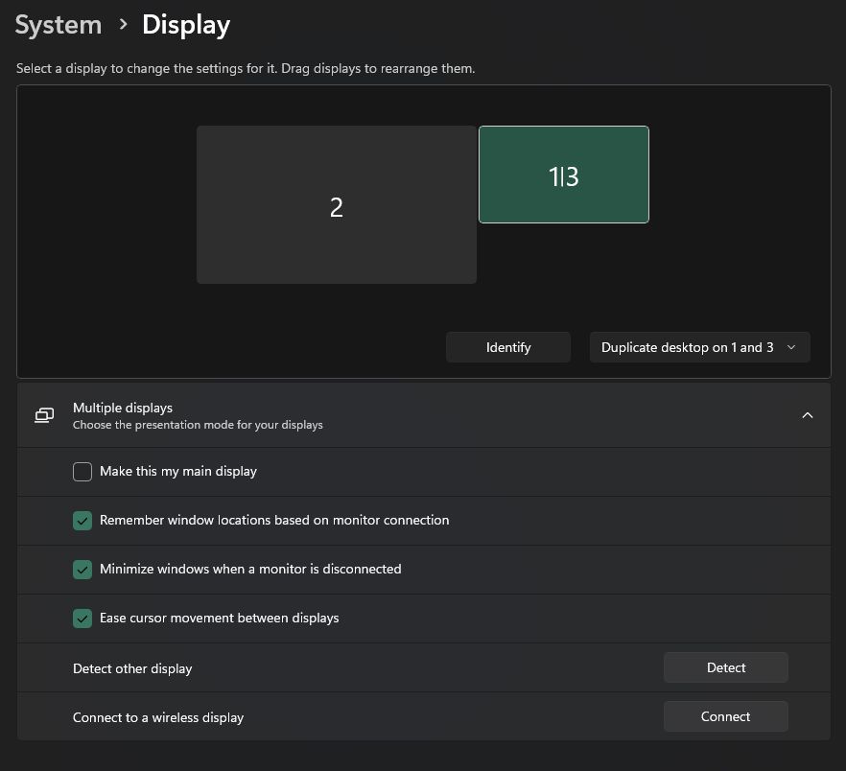Click Choose the presentation mode subtitle

point(198,425)
